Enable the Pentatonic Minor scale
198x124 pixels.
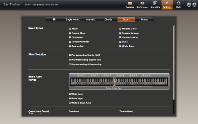pyautogui.click(x=70, y=42)
